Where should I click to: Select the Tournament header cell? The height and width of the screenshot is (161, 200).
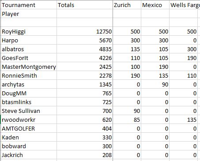pyautogui.click(x=29, y=5)
